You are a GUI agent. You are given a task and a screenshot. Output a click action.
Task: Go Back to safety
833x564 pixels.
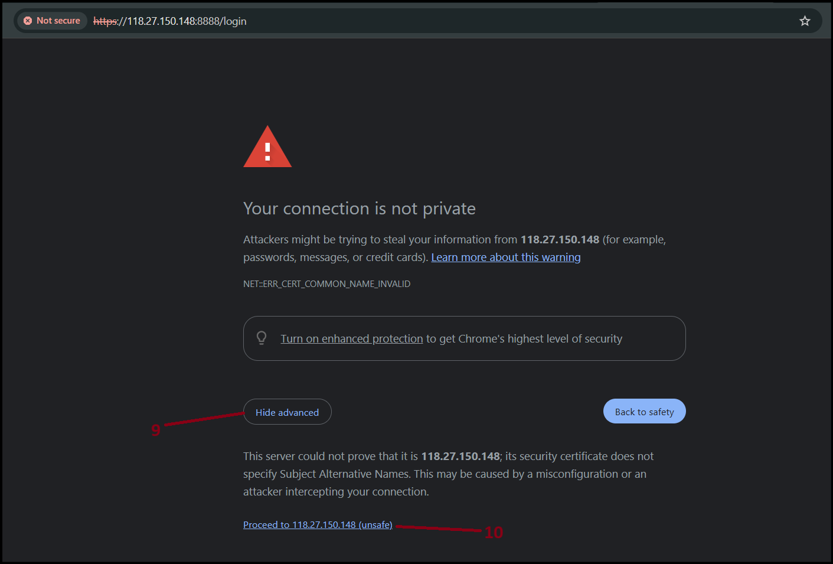click(x=645, y=412)
